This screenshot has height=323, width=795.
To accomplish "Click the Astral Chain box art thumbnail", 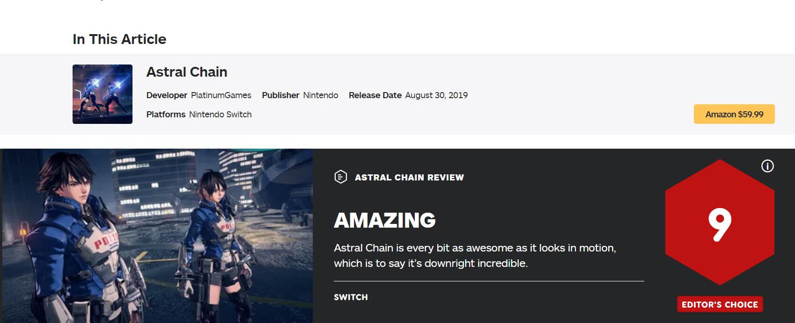I will pos(103,94).
